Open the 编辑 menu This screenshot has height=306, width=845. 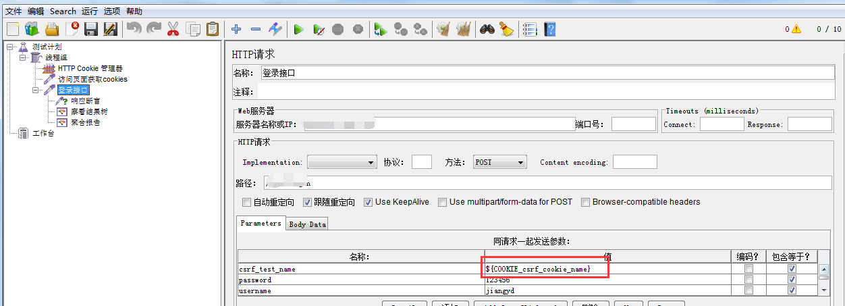coord(36,11)
